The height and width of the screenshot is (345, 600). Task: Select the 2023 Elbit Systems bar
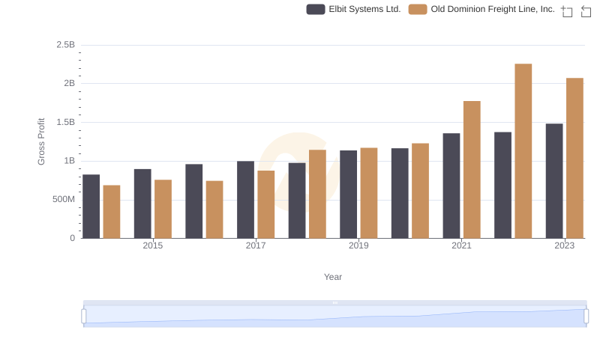[554, 181]
